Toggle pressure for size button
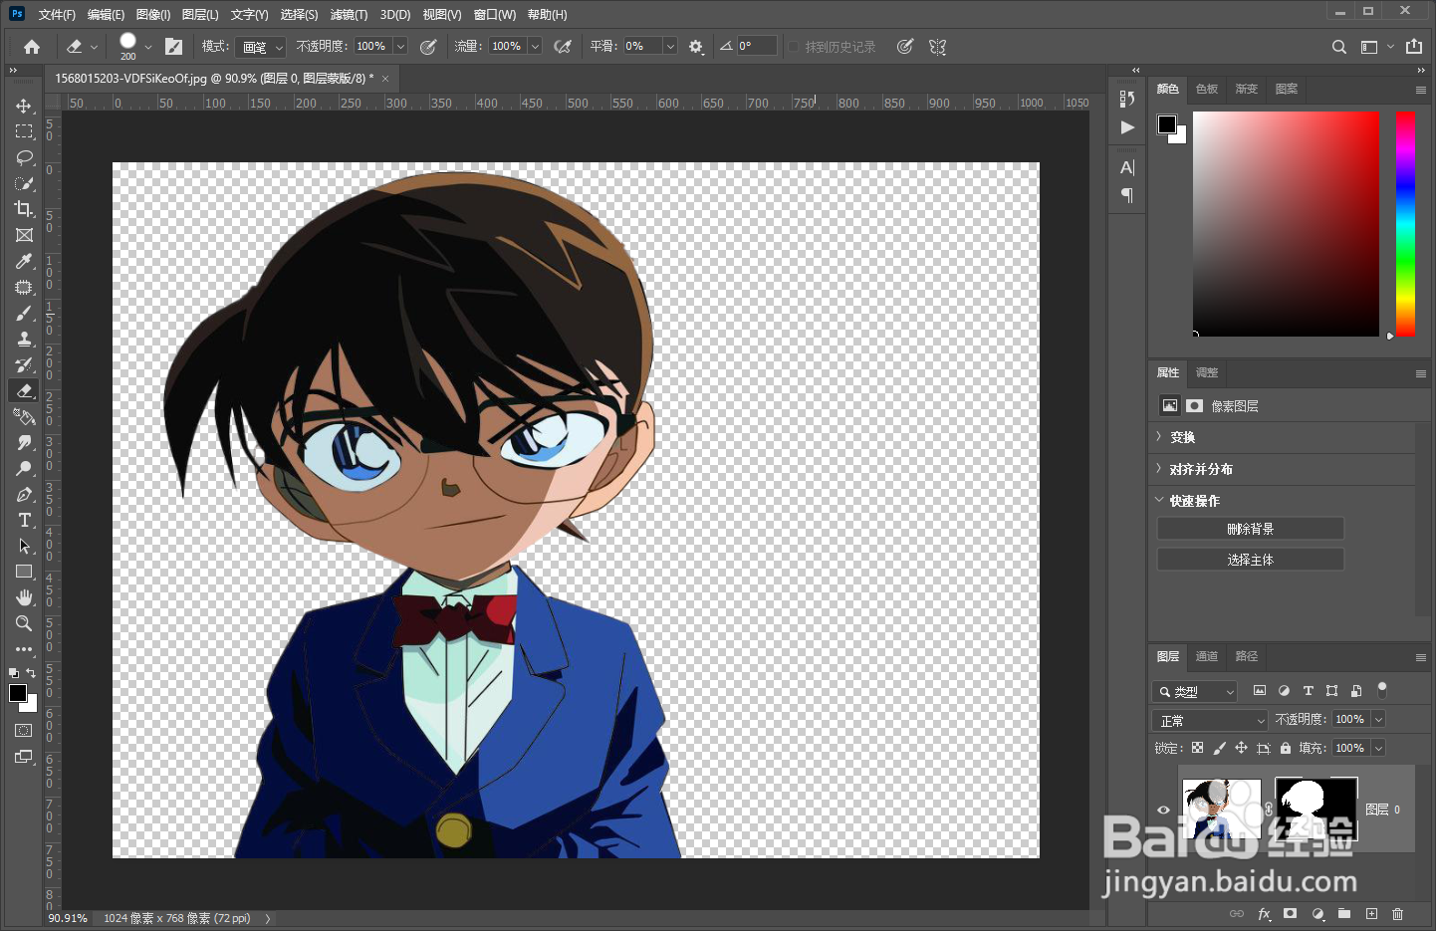1436x931 pixels. click(x=904, y=47)
